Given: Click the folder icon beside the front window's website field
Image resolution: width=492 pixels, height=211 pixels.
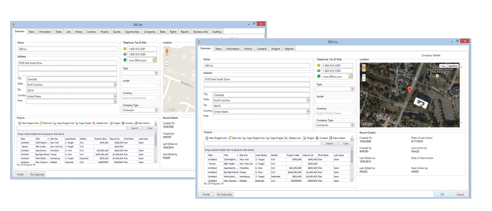Looking at the screenshot, I should (x=351, y=76).
